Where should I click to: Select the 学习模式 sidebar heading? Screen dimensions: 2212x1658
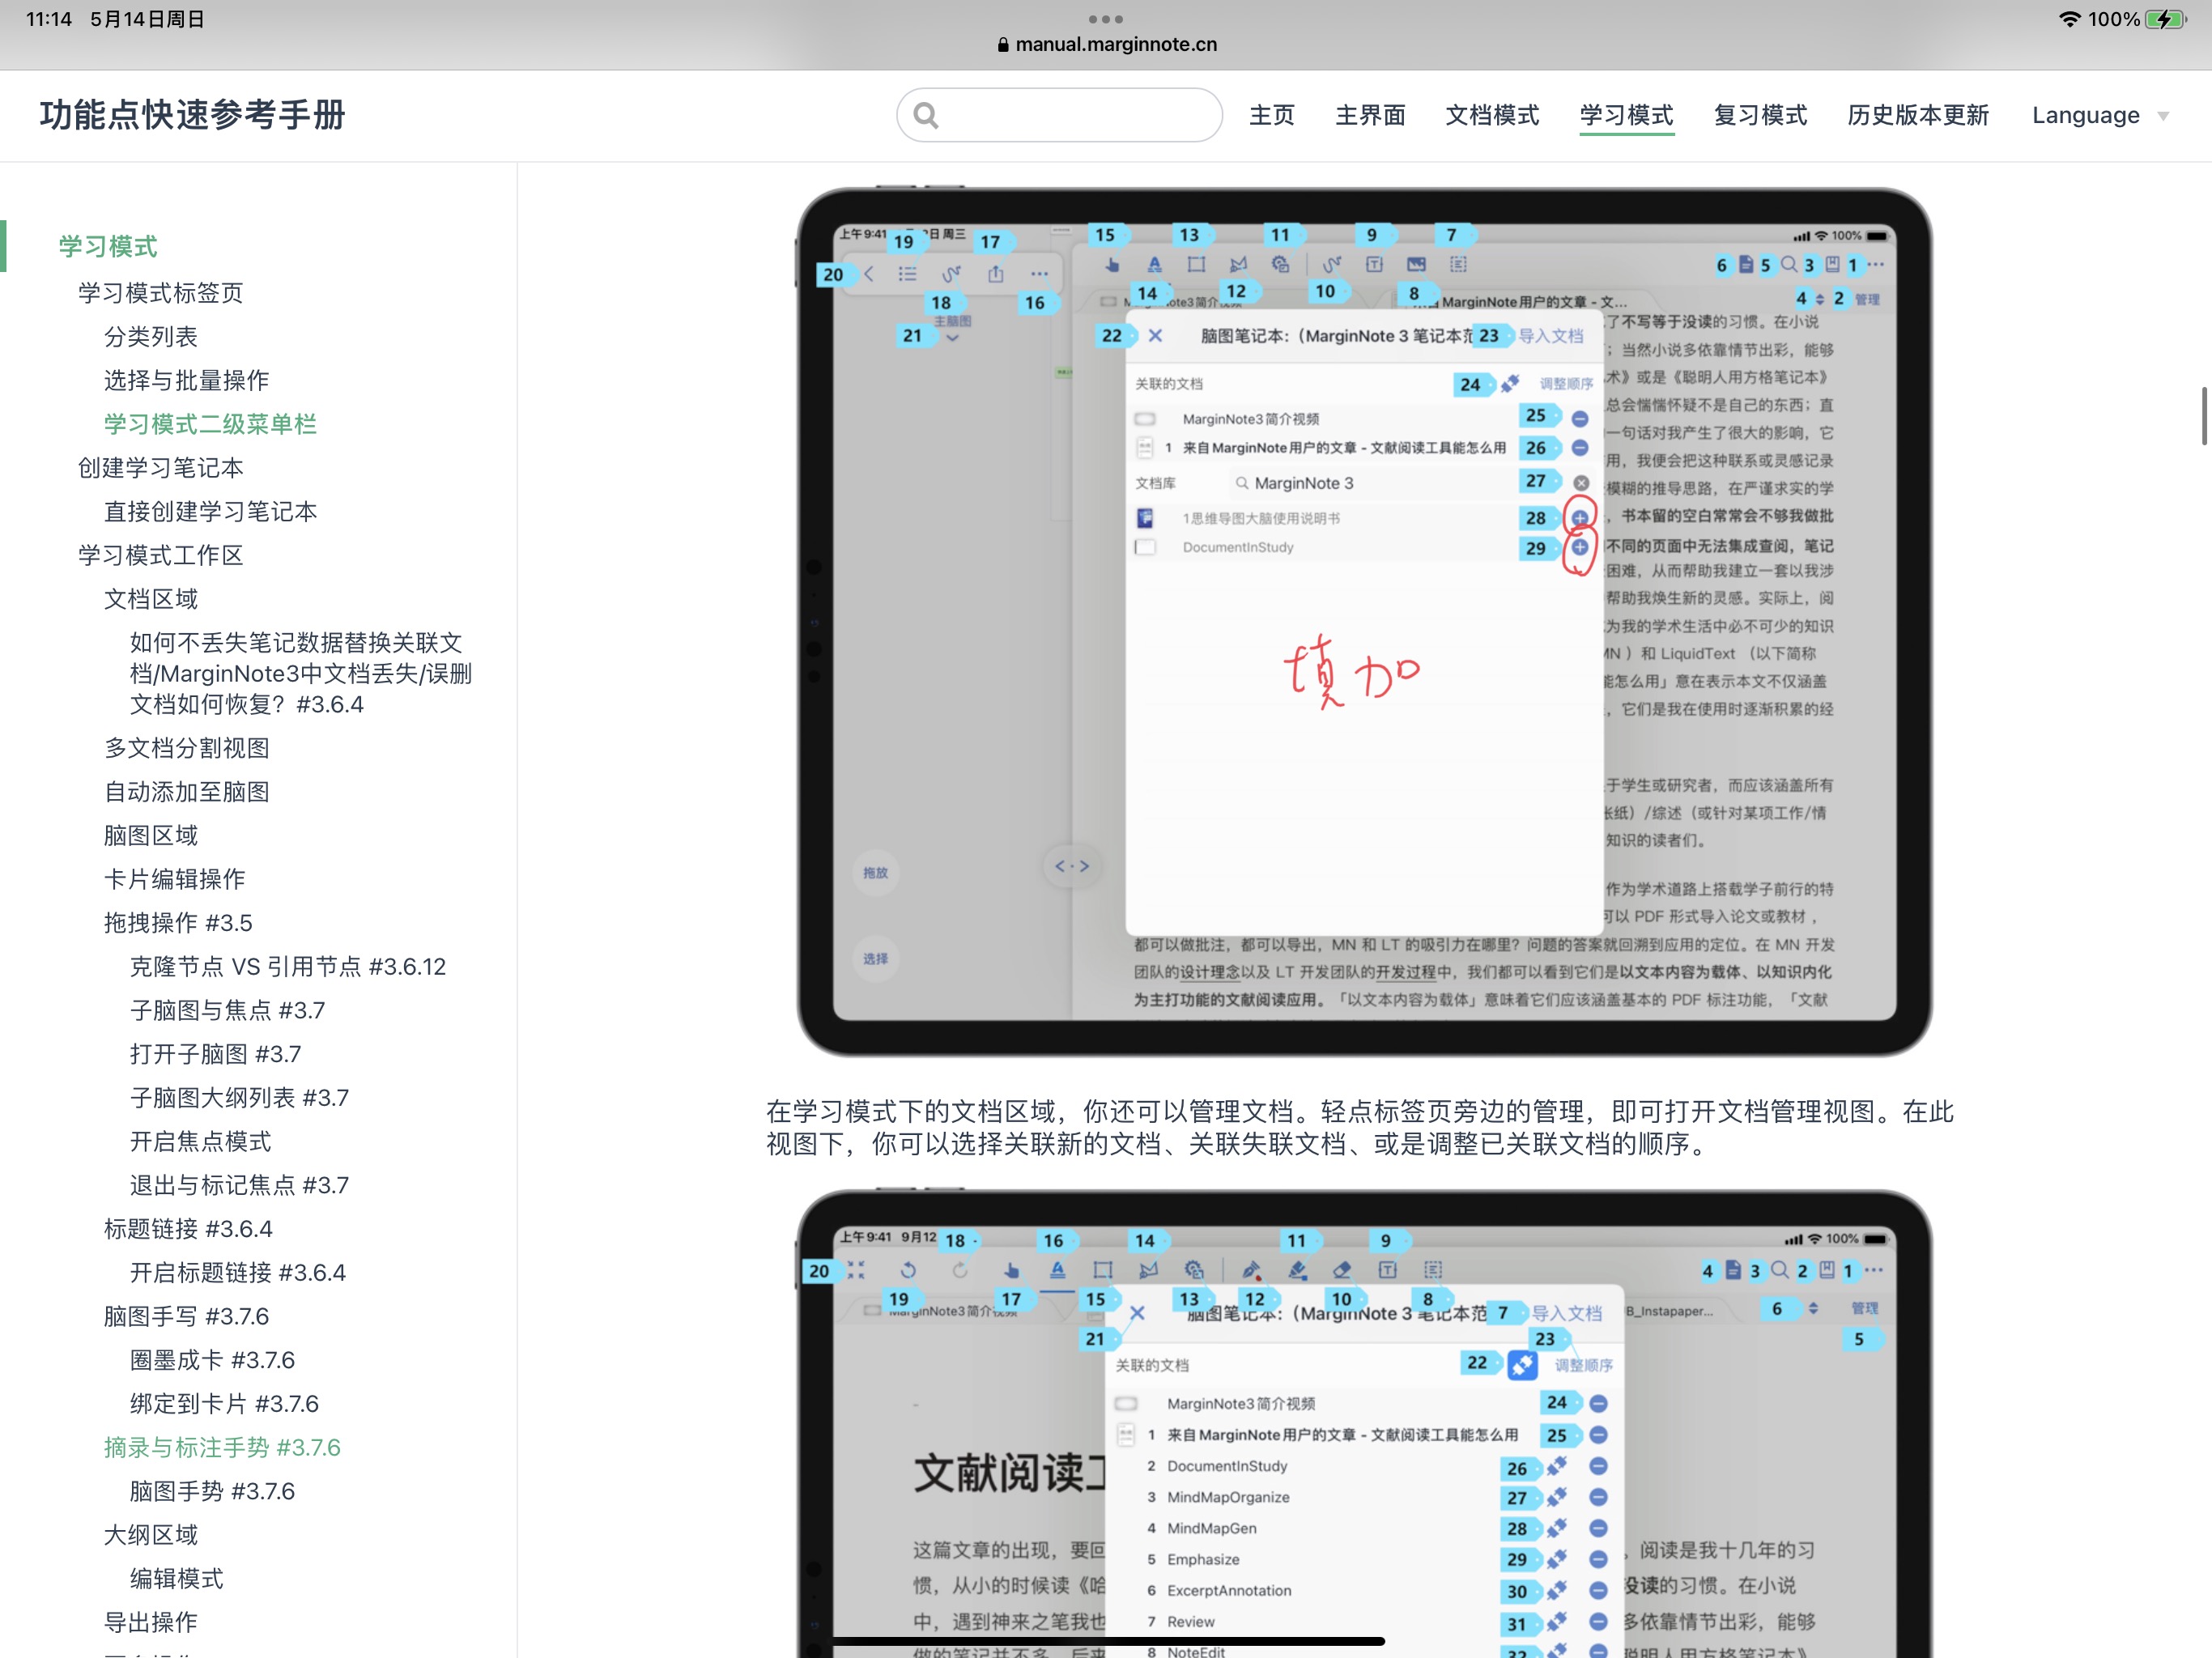pyautogui.click(x=108, y=246)
